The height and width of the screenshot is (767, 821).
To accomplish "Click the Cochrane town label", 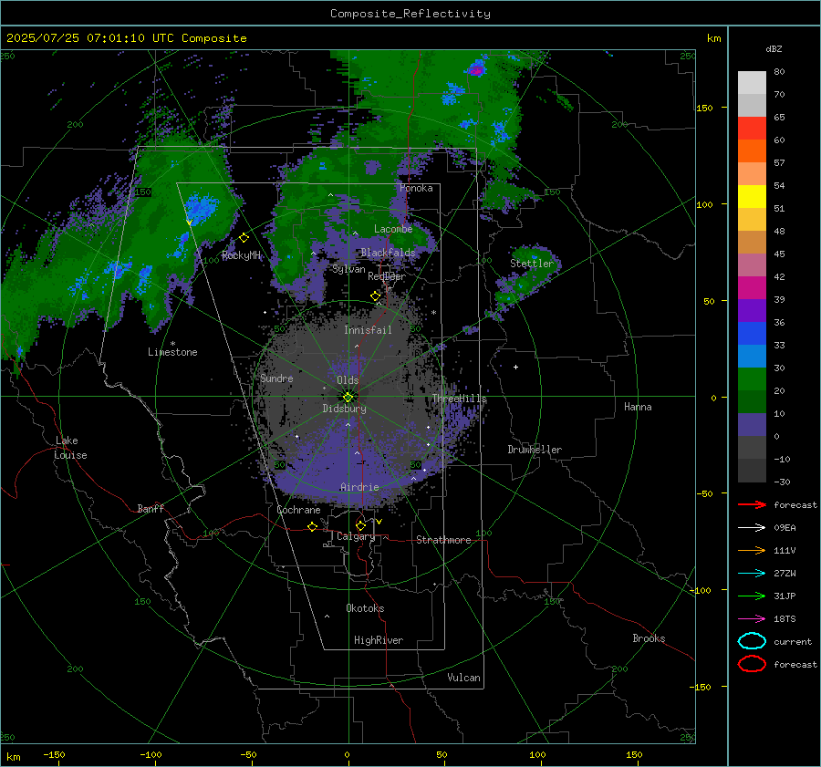I will [298, 510].
